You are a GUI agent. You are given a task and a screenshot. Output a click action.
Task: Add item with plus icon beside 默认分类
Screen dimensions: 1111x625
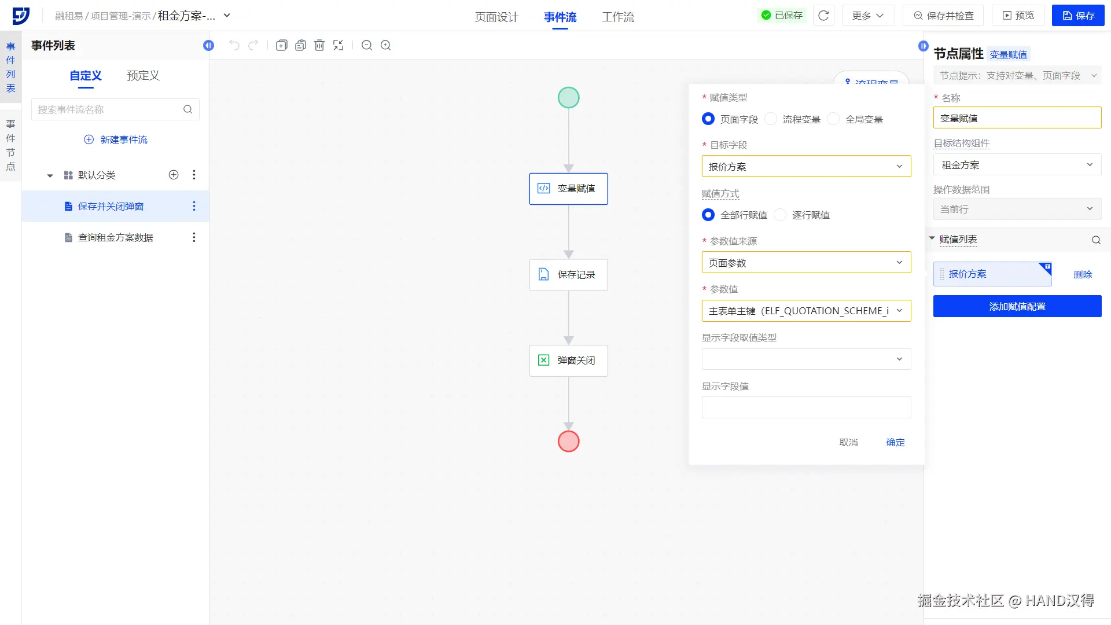click(x=174, y=175)
